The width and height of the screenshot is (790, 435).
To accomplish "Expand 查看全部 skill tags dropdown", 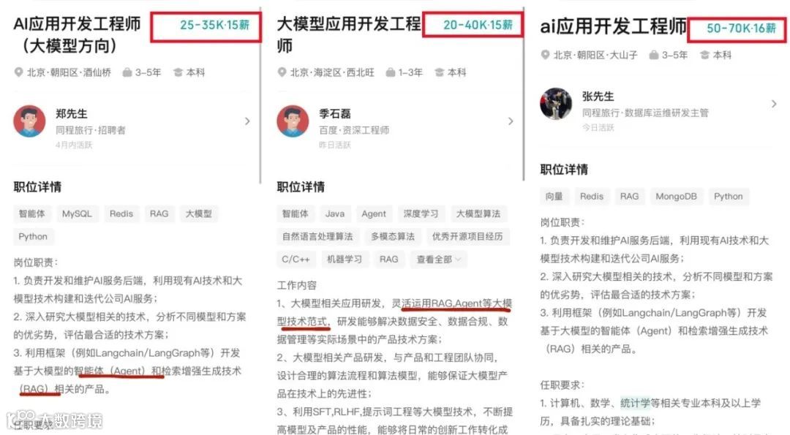I will [439, 260].
